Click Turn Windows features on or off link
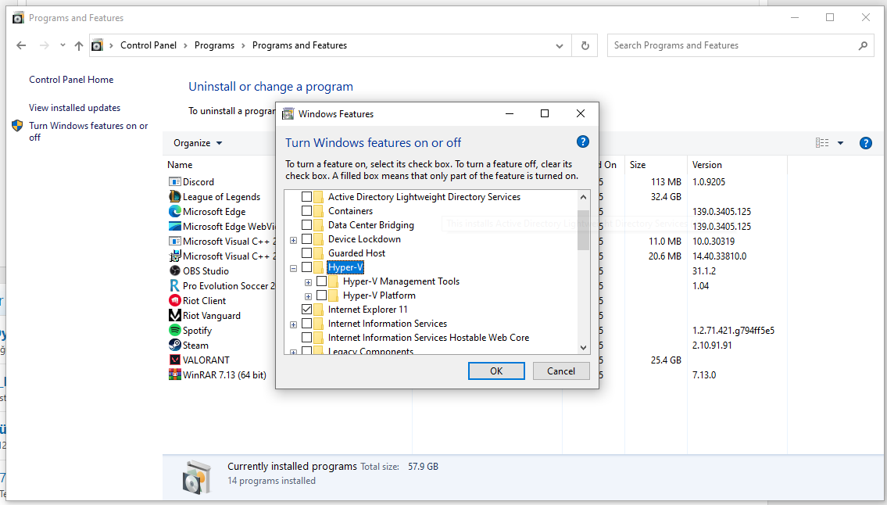The width and height of the screenshot is (887, 505). click(x=88, y=131)
